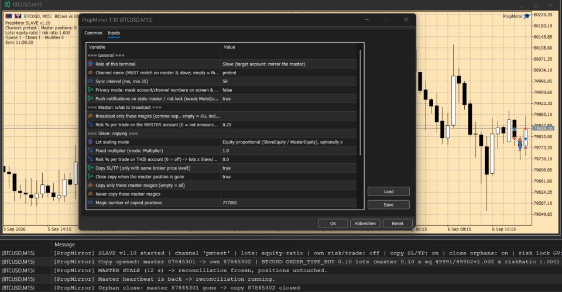562x292 pixels.
Task: Select log line 'SLAVE v1.10 started'
Action: point(281,253)
